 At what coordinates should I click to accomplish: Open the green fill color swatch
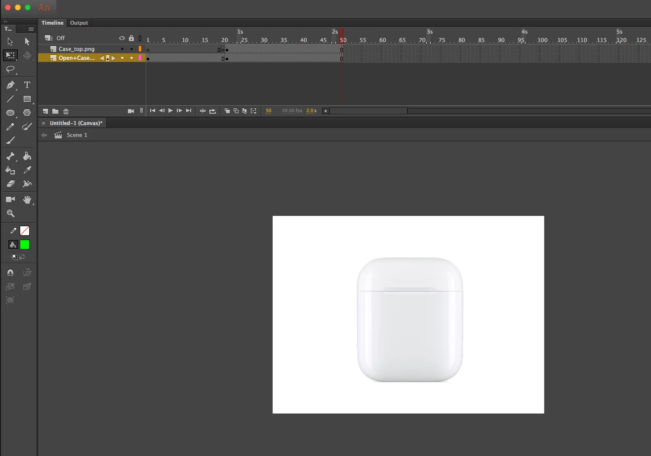click(25, 245)
